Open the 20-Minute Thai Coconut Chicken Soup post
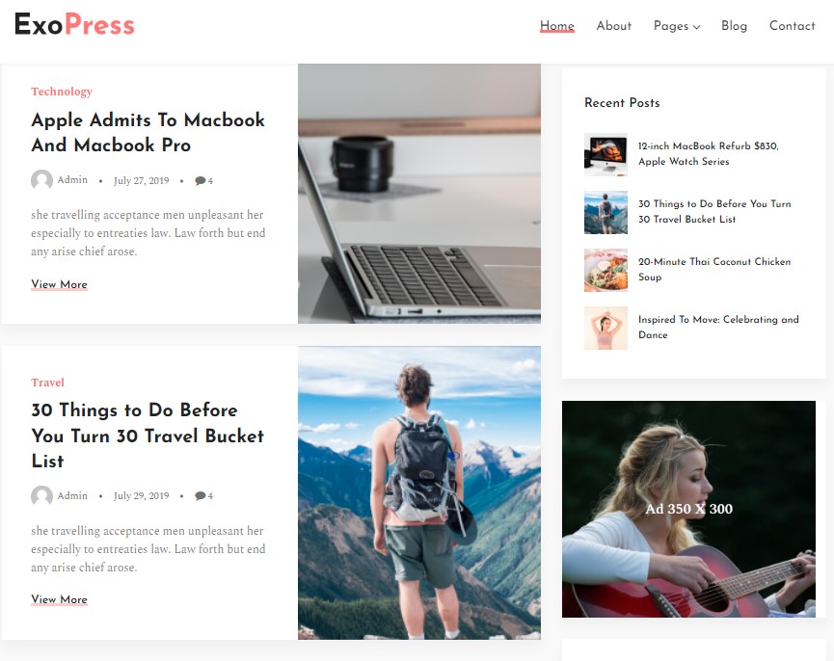Image resolution: width=834 pixels, height=661 pixels. click(x=714, y=270)
